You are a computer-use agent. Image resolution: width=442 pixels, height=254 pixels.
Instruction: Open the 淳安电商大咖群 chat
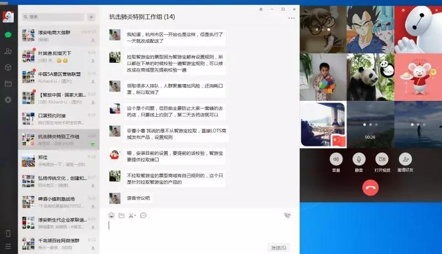59,35
